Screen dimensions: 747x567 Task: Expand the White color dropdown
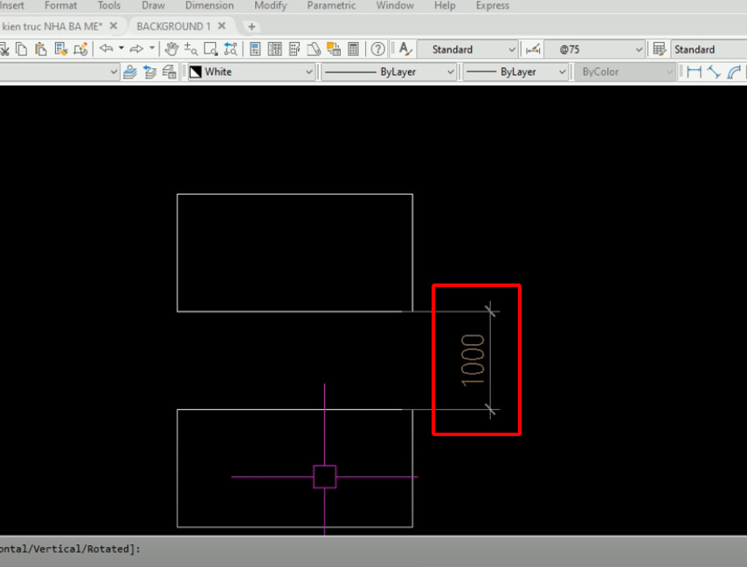point(309,72)
